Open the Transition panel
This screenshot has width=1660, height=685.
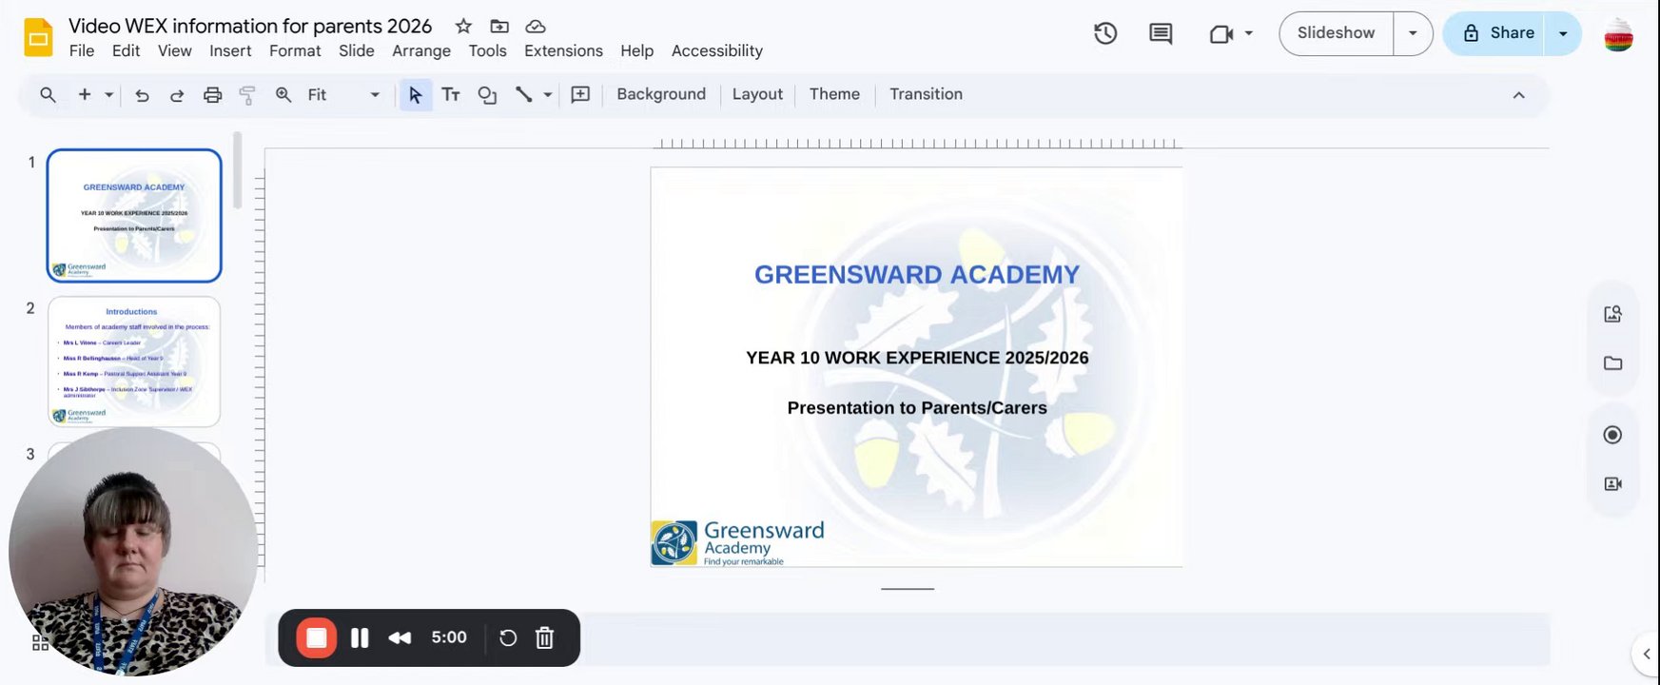click(926, 94)
